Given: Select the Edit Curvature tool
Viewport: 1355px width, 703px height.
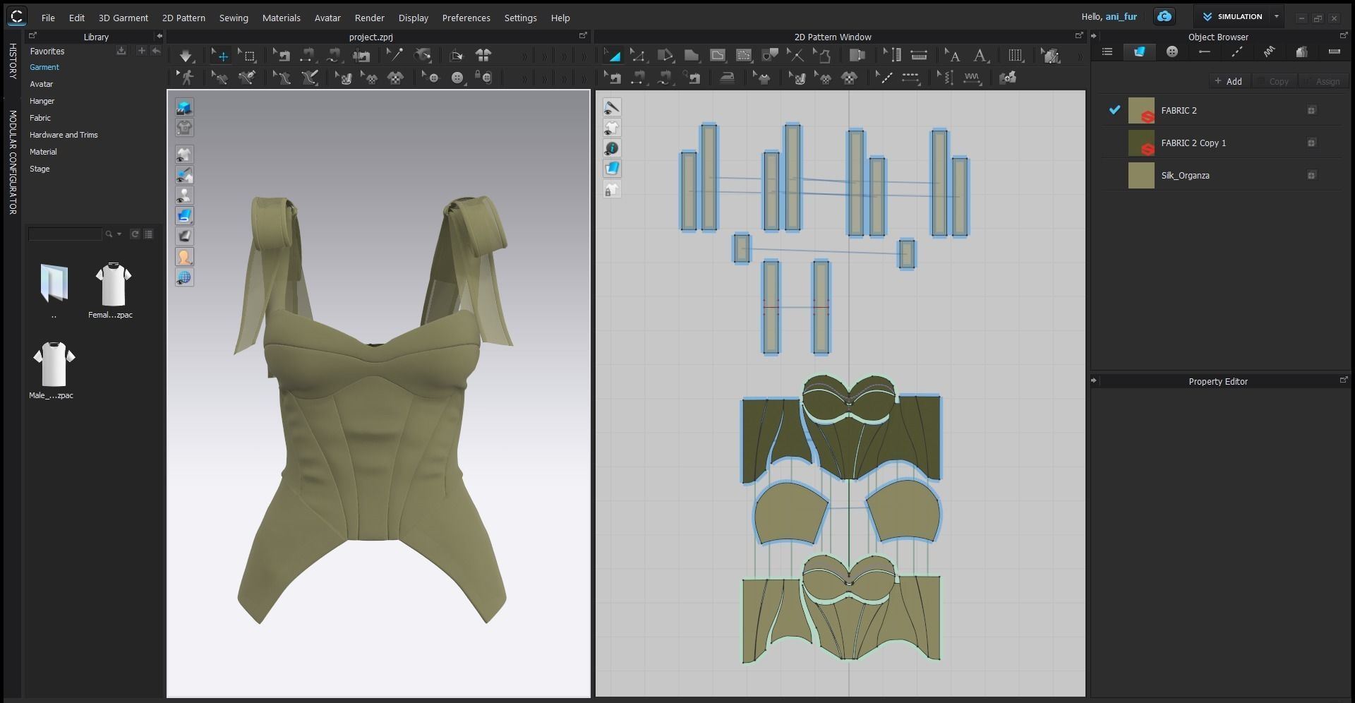Looking at the screenshot, I should (x=667, y=55).
